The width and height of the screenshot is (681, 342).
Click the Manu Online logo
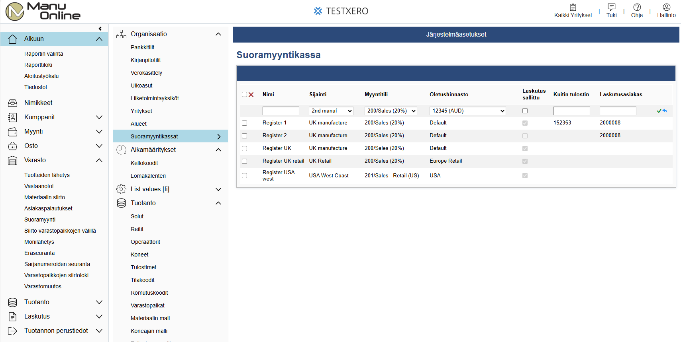click(43, 11)
